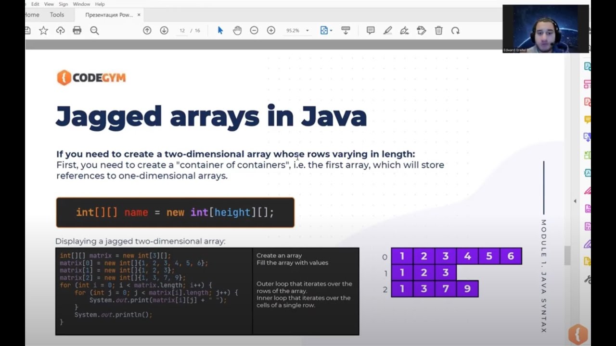Click the purple array cell containing 5
Viewport: 616px width, 346px height.
pyautogui.click(x=489, y=256)
